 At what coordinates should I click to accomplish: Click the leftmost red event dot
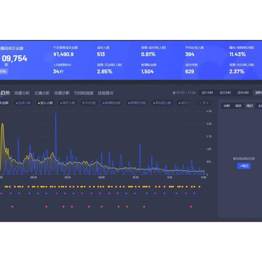pyautogui.click(x=12, y=207)
